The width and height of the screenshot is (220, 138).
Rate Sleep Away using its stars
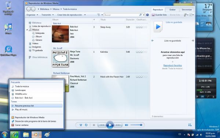[142, 27]
